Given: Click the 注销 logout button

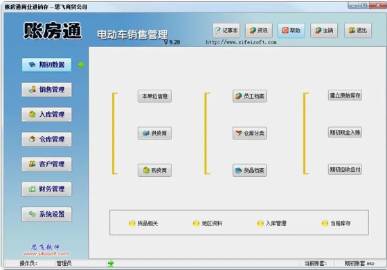Looking at the screenshot, I should click(324, 30).
